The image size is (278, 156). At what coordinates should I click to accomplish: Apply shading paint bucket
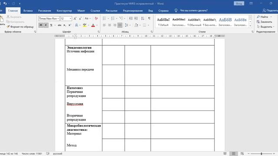[136, 25]
